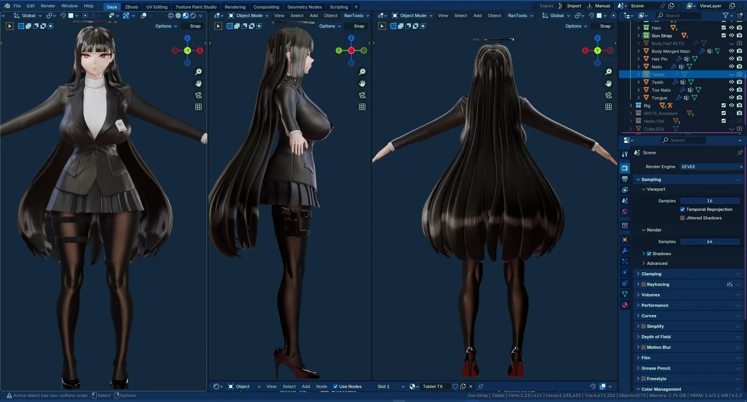Image resolution: width=747 pixels, height=402 pixels.
Task: Click the Blender logo menu
Action: tap(7, 6)
